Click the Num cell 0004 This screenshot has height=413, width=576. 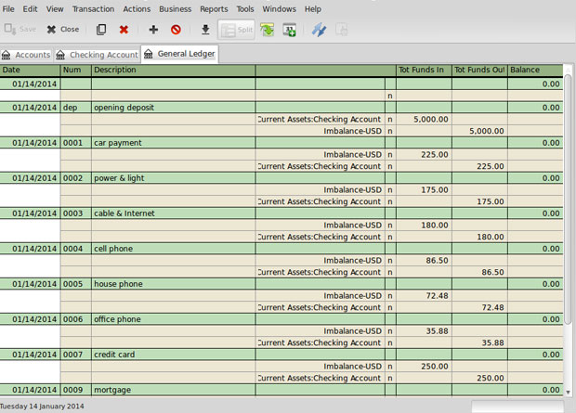pos(75,249)
